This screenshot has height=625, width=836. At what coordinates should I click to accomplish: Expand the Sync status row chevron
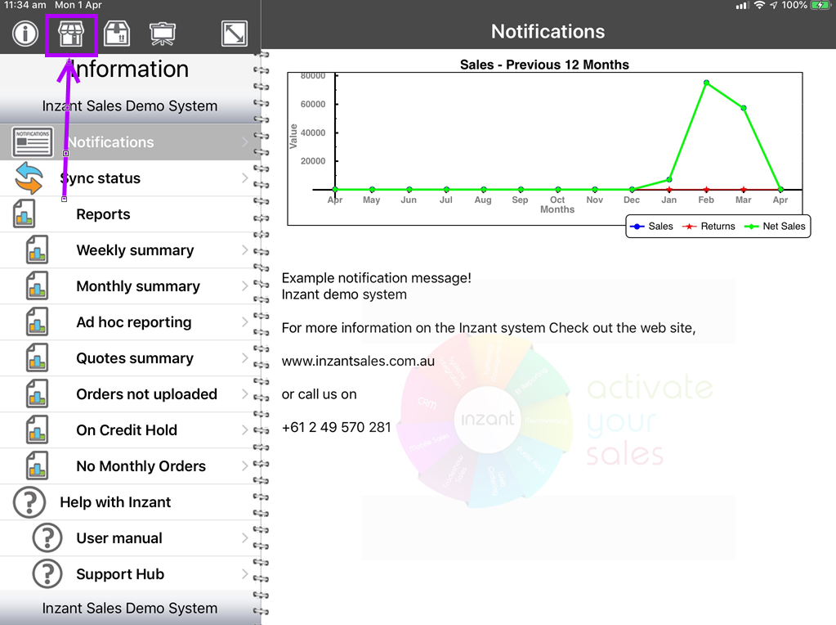244,178
